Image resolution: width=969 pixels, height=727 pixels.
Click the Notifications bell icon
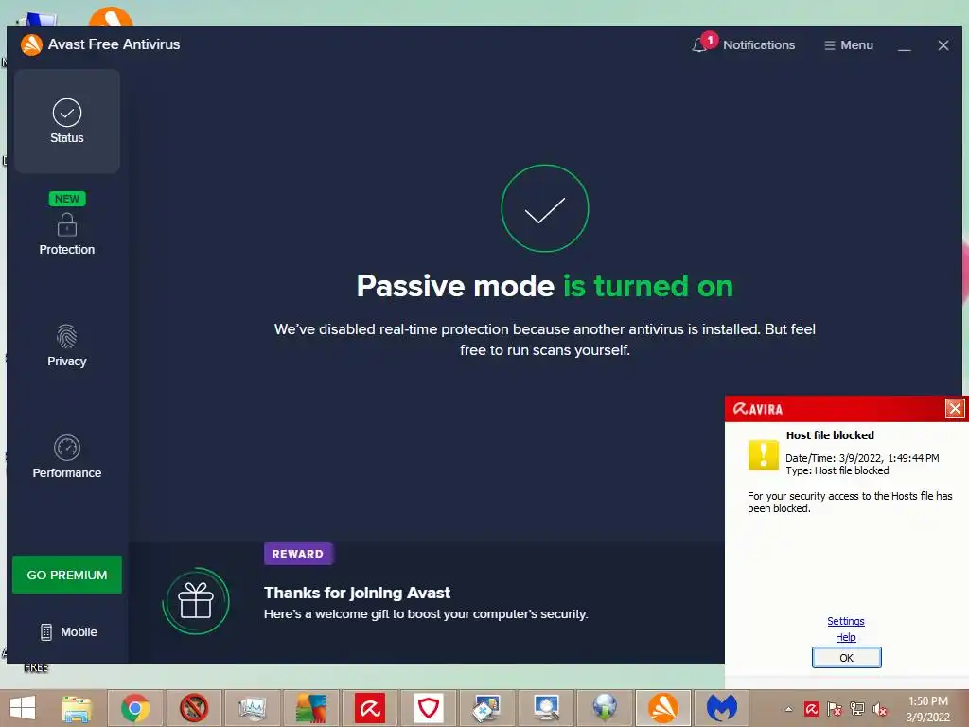coord(699,45)
